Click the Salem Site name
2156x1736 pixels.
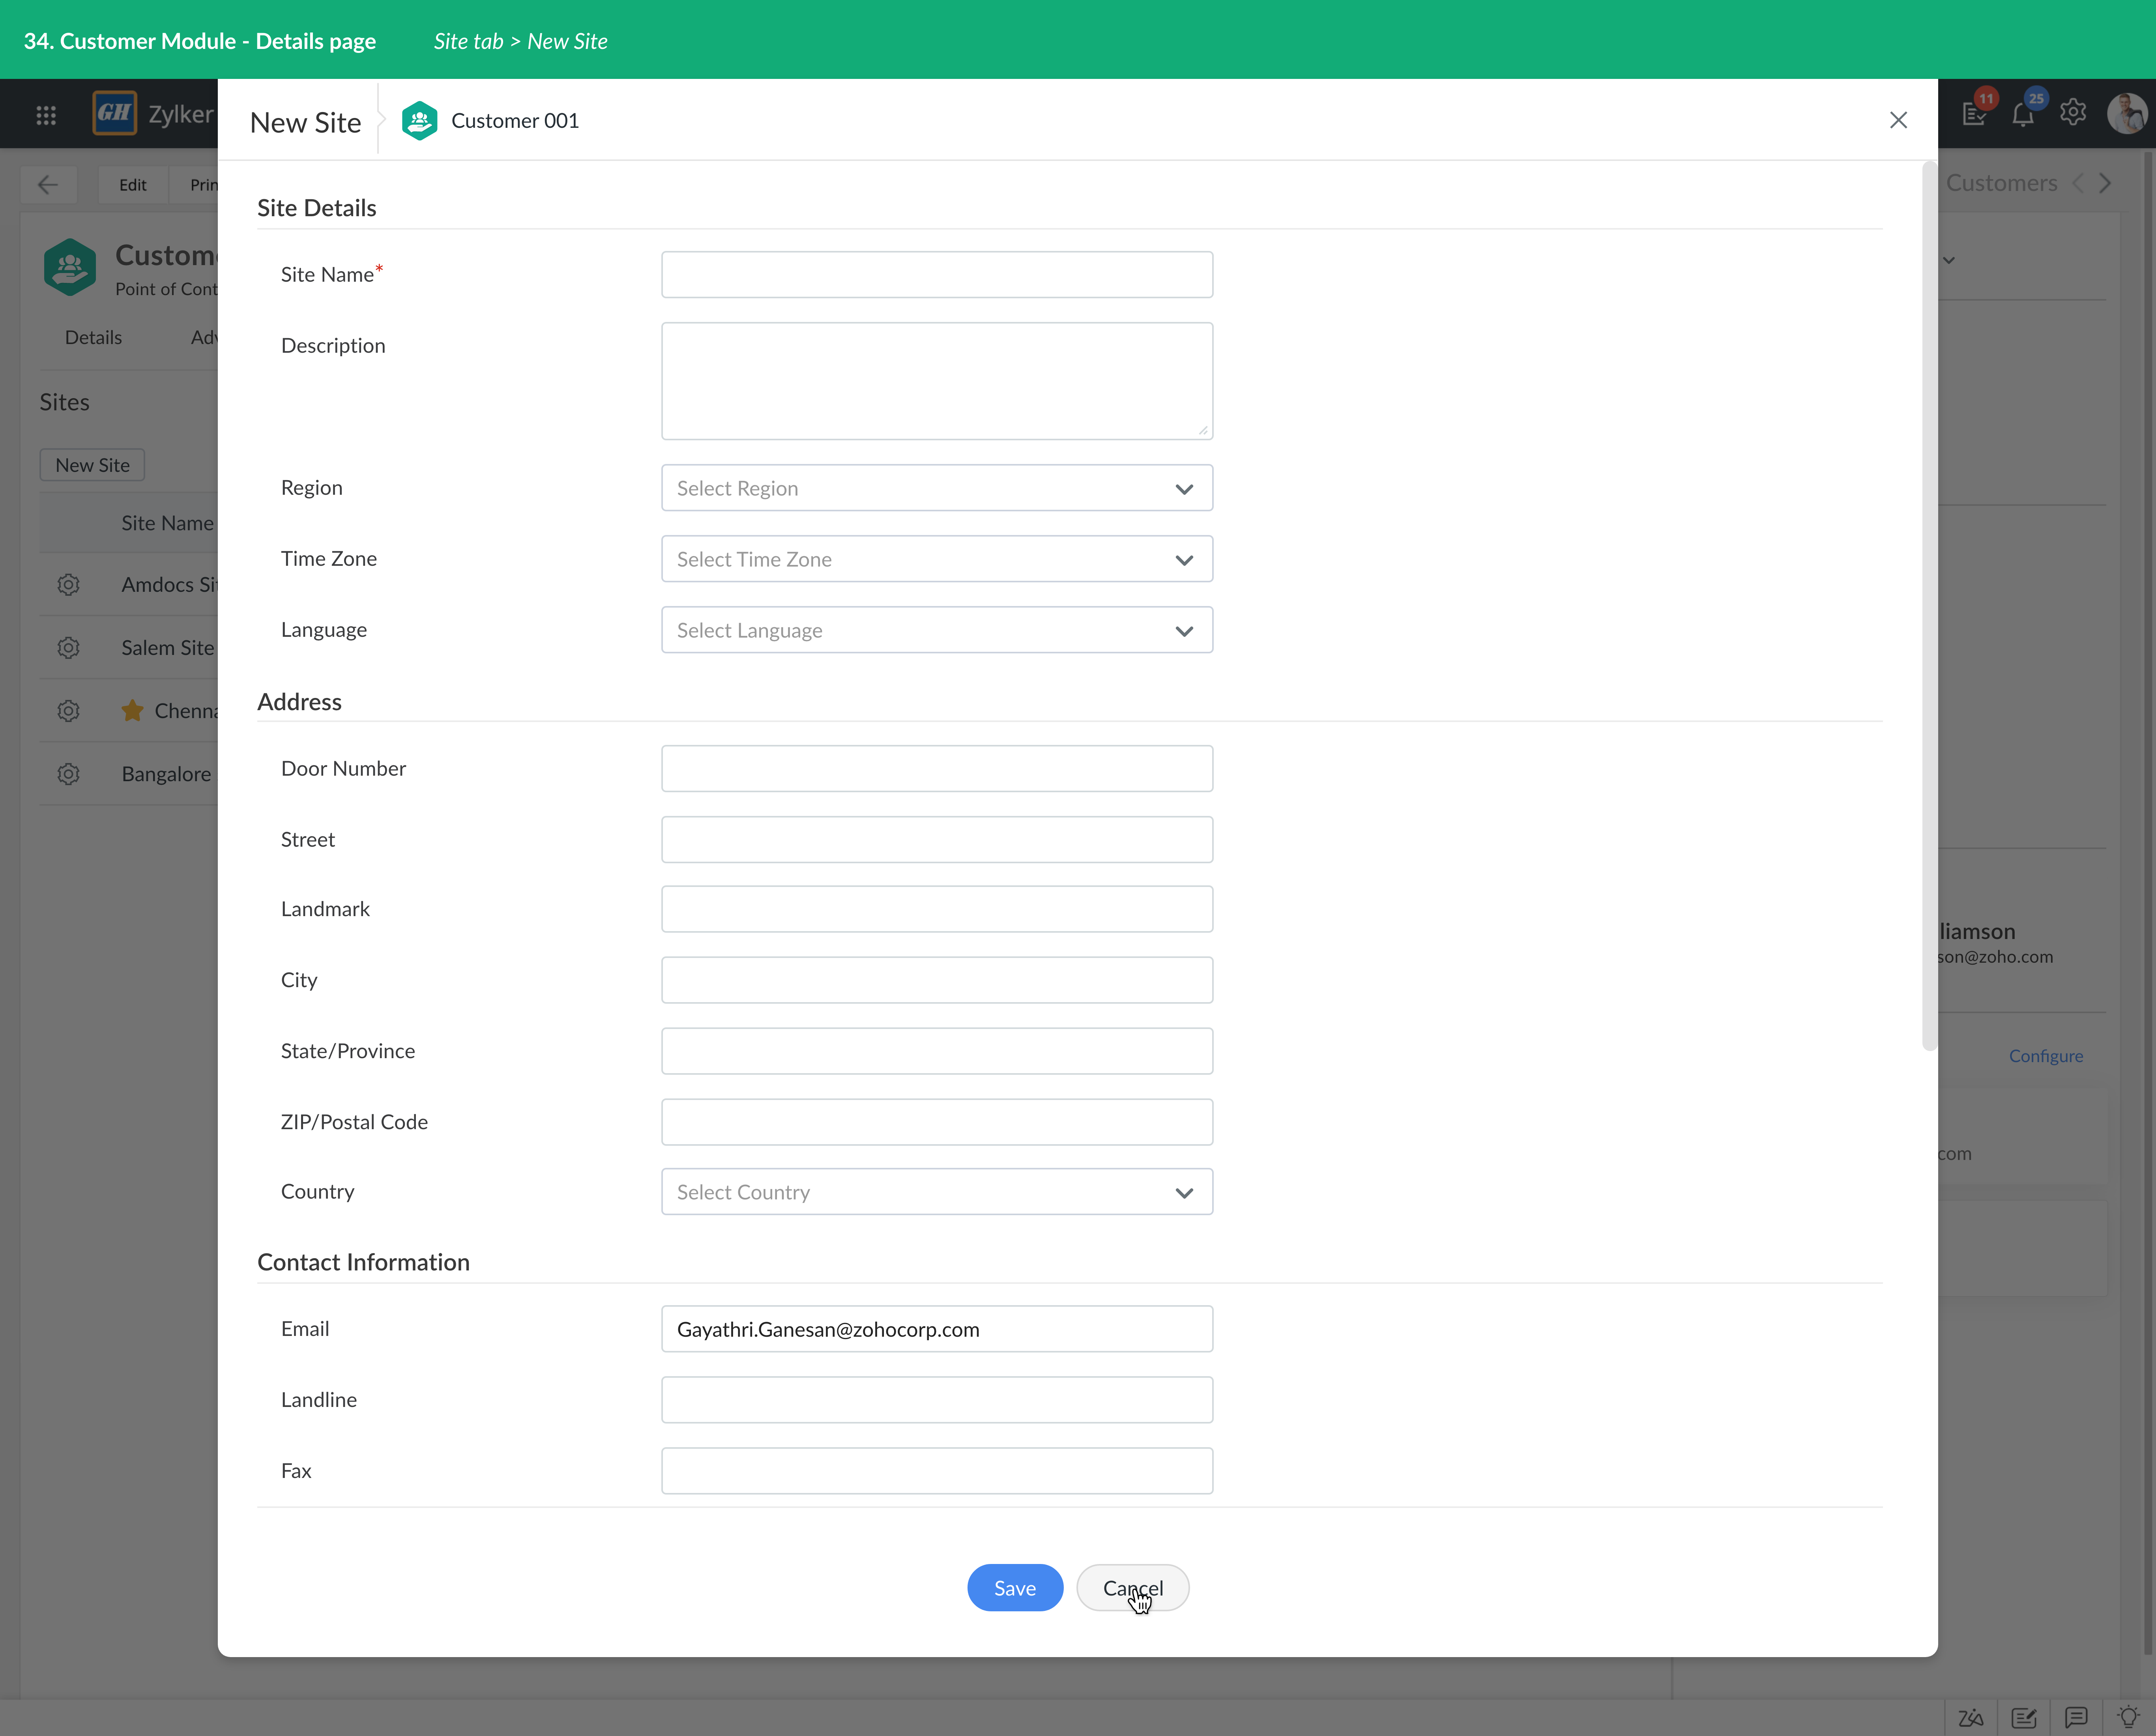pyautogui.click(x=168, y=648)
